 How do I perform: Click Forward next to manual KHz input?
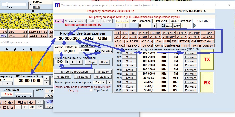[x=107, y=51]
